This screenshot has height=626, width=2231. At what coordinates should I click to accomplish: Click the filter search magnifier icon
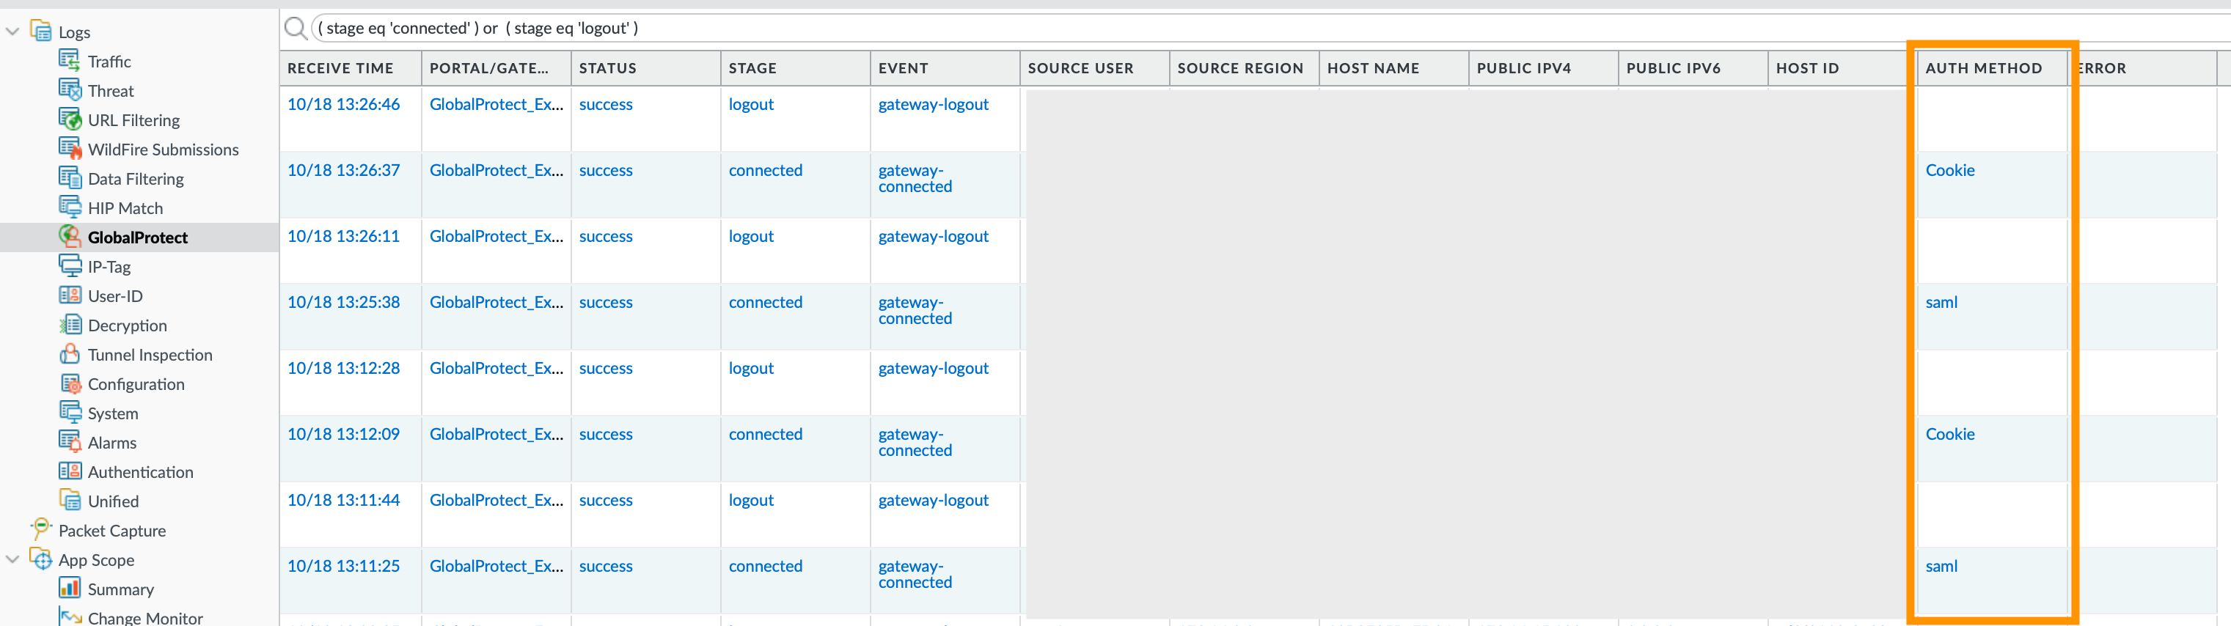[x=296, y=29]
